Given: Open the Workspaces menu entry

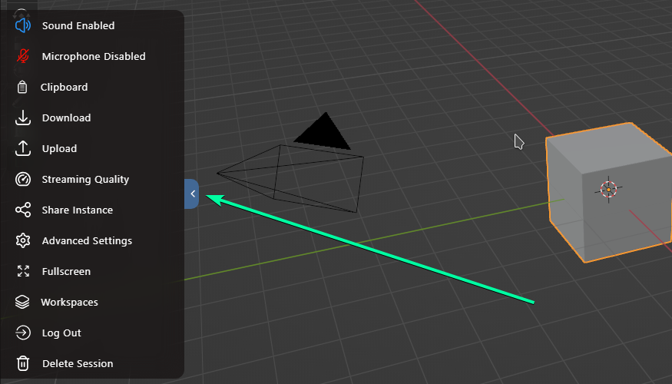Looking at the screenshot, I should tap(69, 302).
